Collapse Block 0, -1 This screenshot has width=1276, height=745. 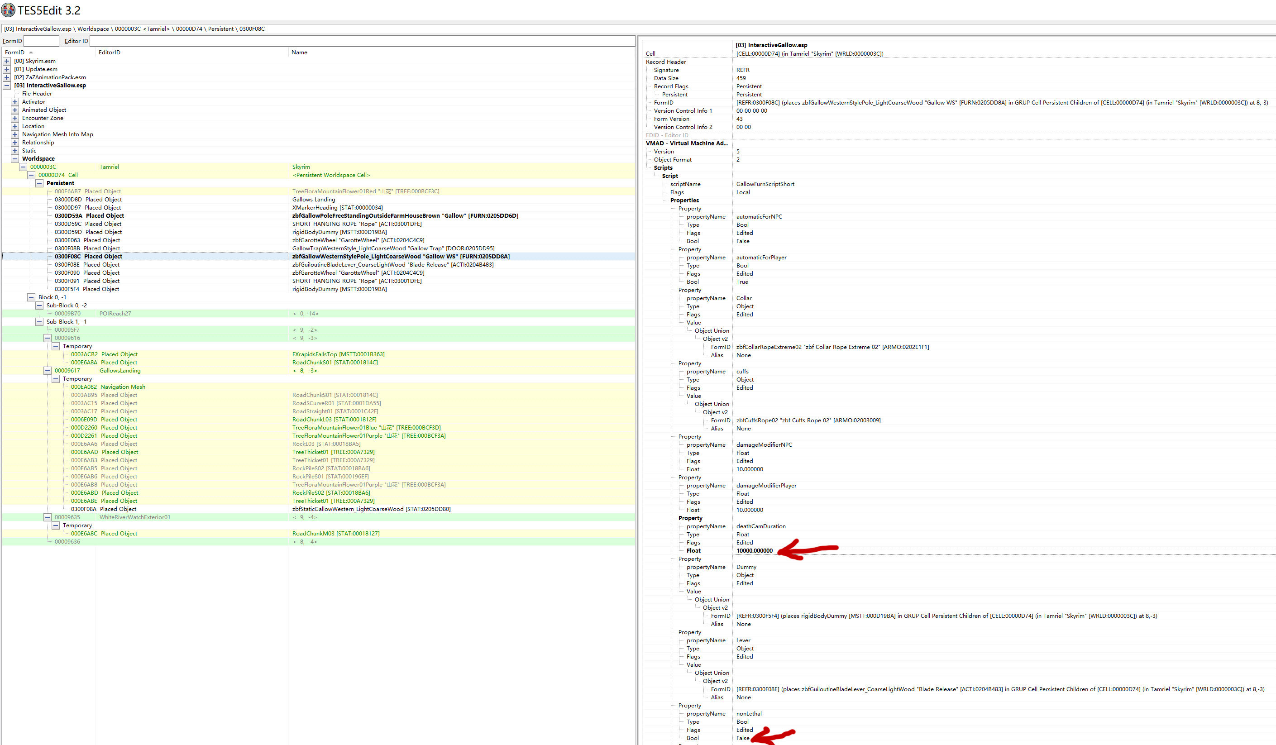(x=31, y=297)
